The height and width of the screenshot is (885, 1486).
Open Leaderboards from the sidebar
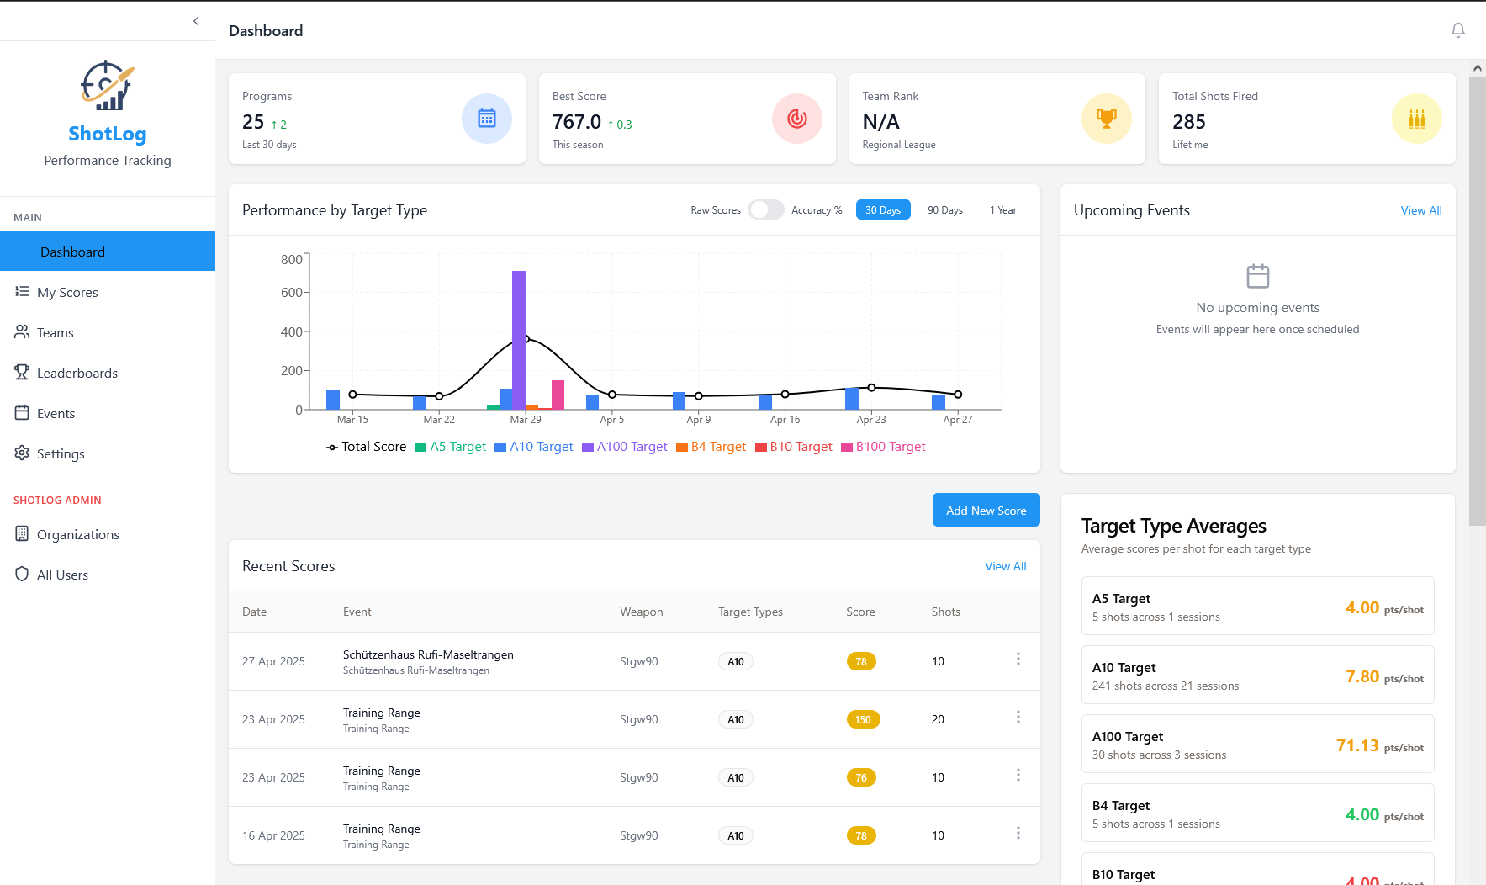[77, 373]
